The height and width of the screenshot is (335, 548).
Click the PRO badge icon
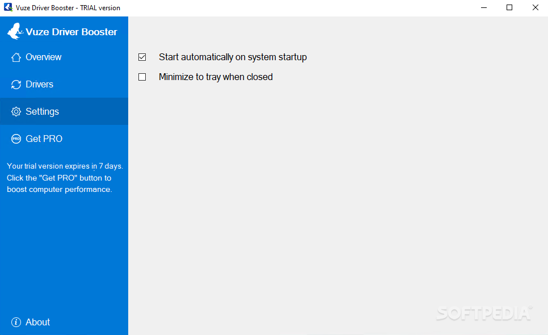click(16, 139)
